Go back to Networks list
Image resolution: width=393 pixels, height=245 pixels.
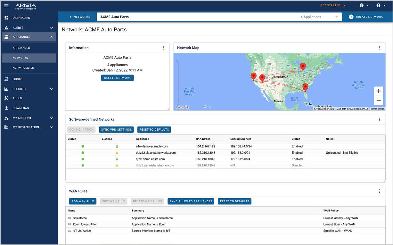[80, 17]
